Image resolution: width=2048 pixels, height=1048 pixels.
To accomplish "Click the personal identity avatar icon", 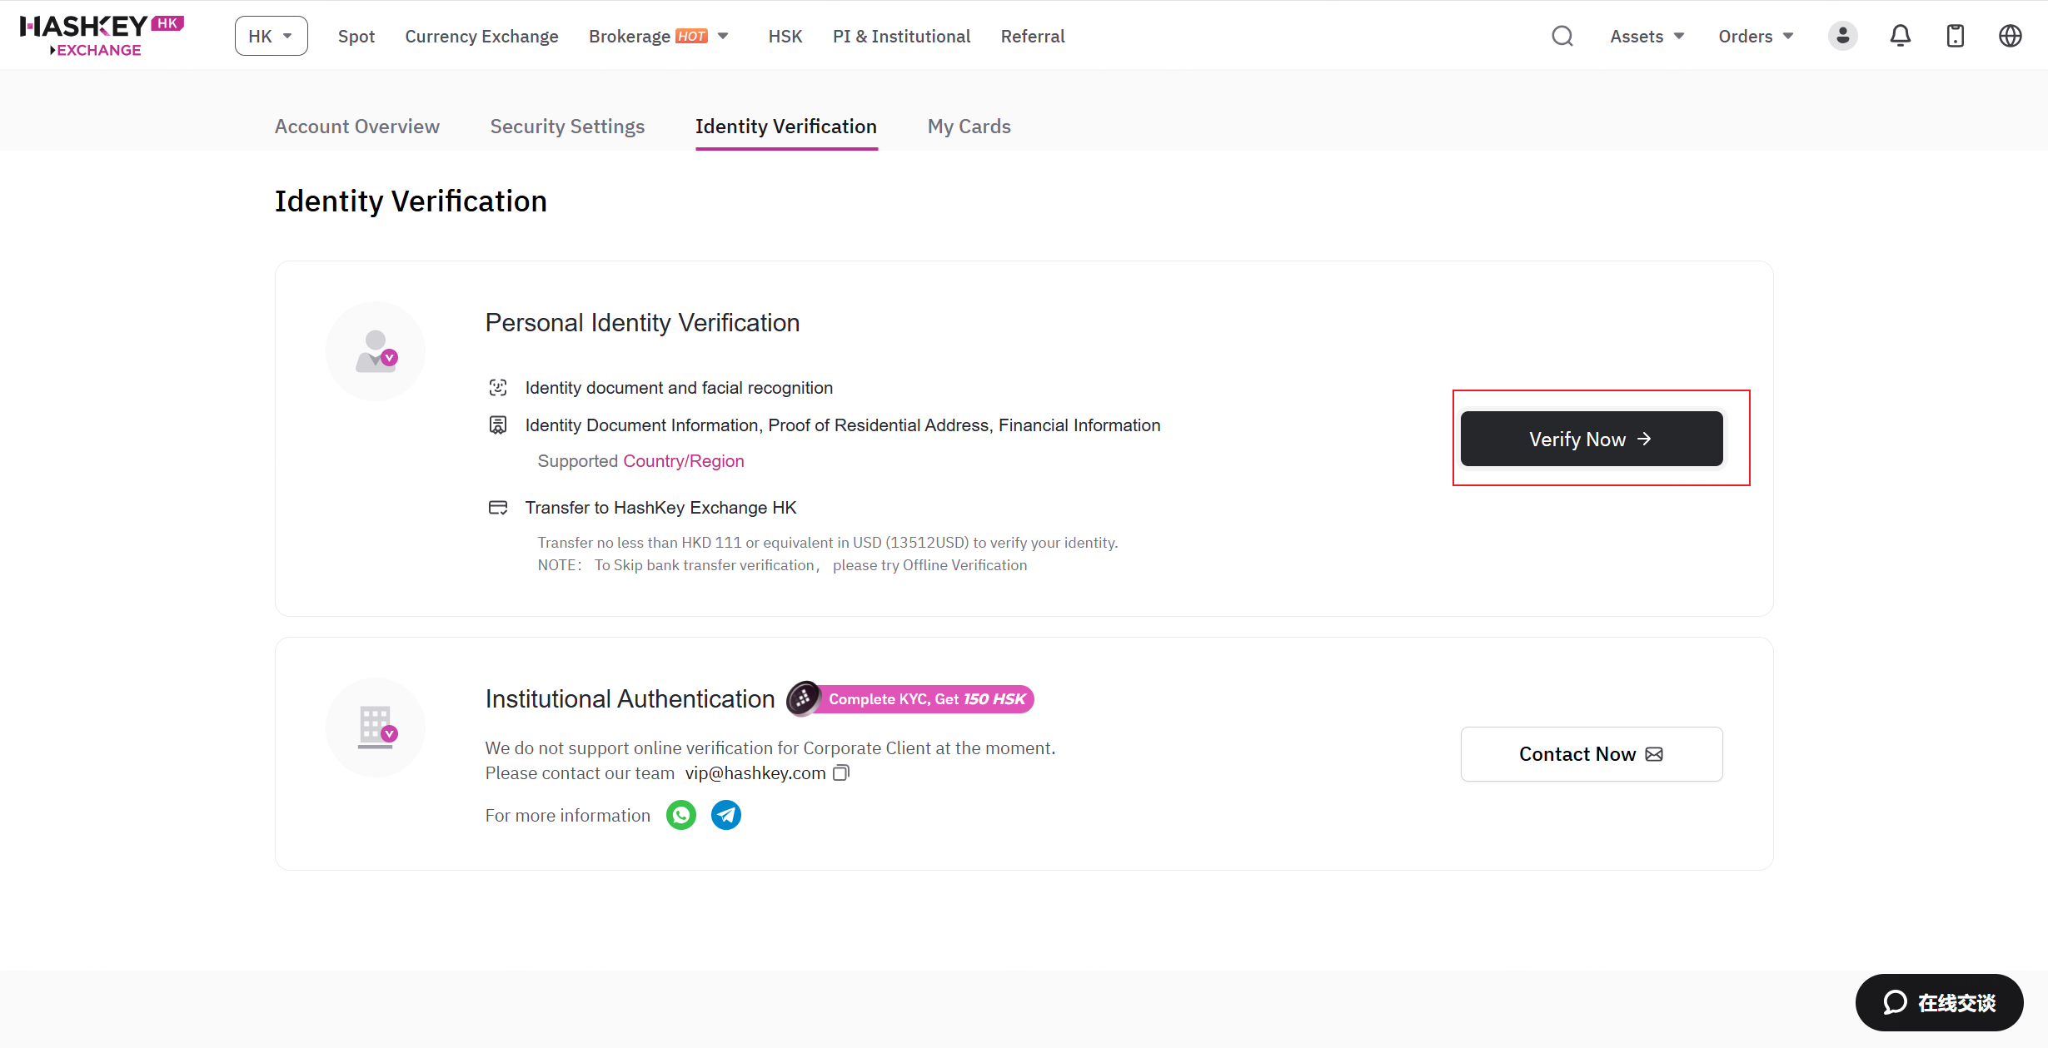I will tap(376, 351).
